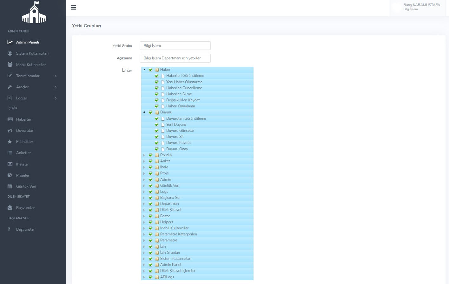This screenshot has width=449, height=284.
Task: Uncheck Haberleri Silme permission
Action: (156, 94)
